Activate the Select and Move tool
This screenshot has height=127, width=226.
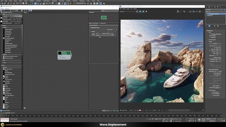click(x=35, y=4)
